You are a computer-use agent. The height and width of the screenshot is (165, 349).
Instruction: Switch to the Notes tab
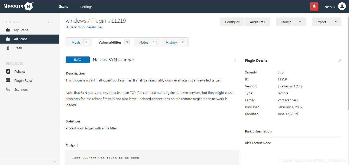click(146, 42)
